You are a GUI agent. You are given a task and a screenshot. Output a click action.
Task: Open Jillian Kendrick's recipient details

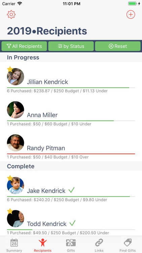[x=71, y=80]
